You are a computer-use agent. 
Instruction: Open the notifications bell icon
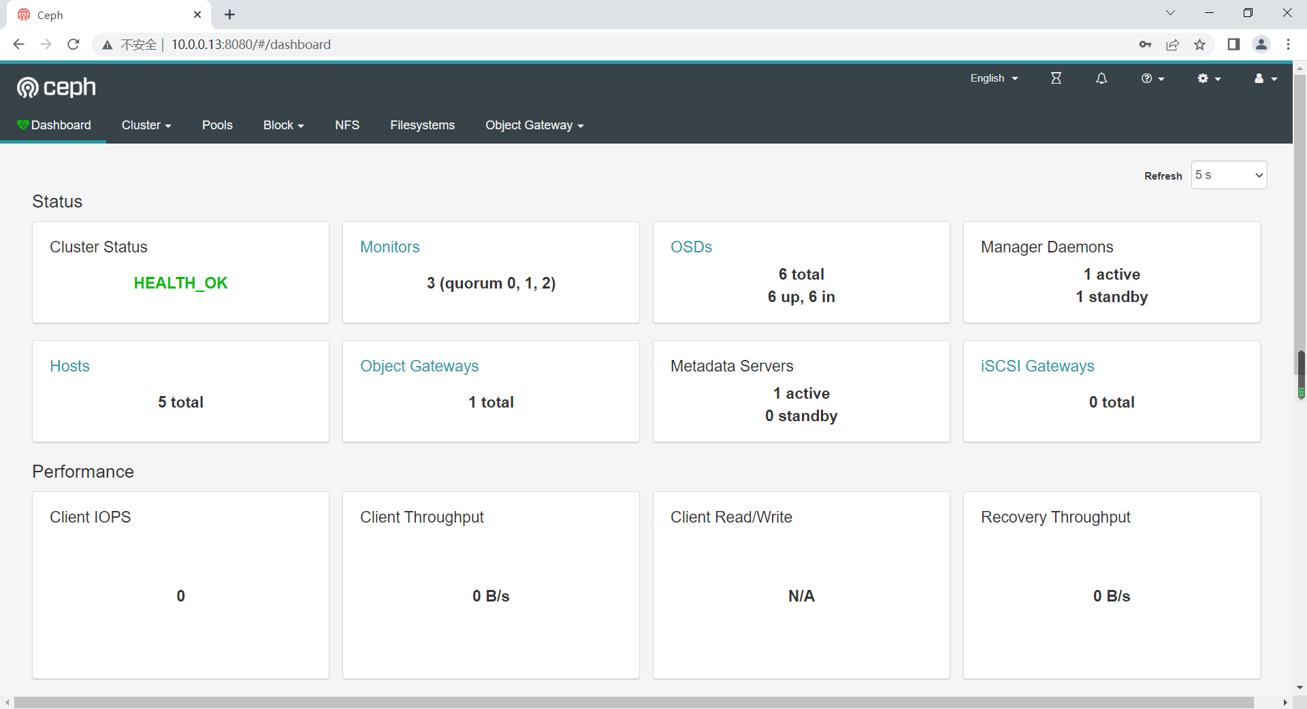pos(1101,78)
